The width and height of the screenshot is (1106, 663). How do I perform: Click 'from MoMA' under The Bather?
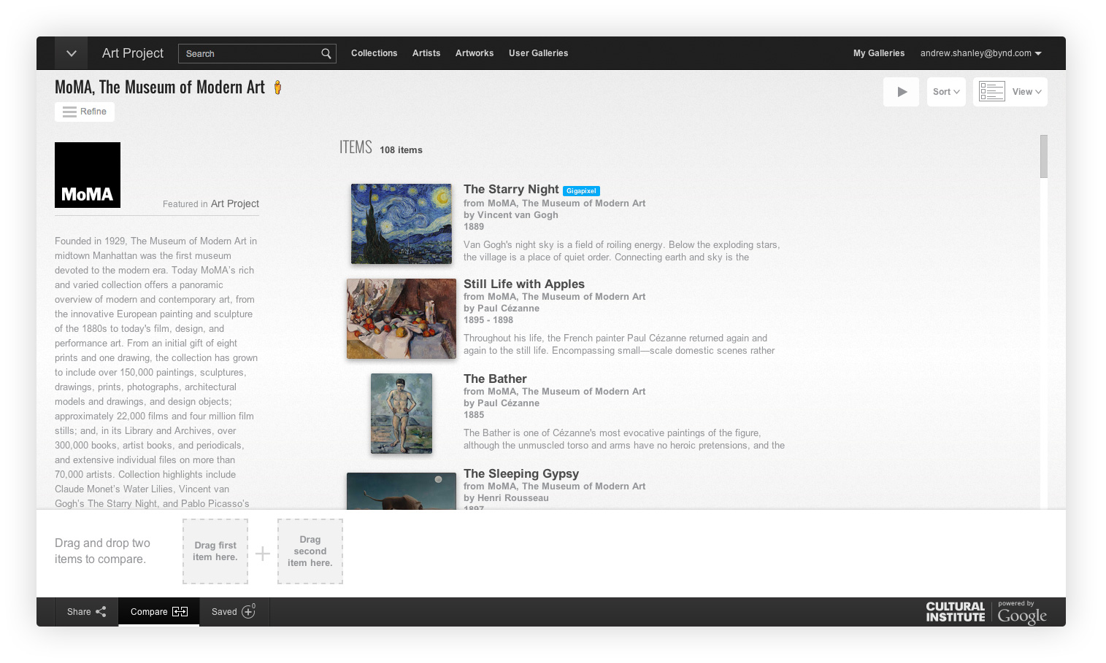coord(555,392)
